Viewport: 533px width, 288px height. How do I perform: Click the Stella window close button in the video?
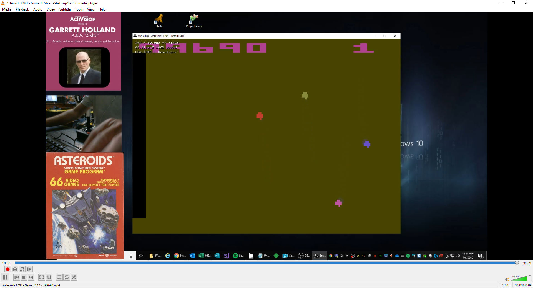395,36
